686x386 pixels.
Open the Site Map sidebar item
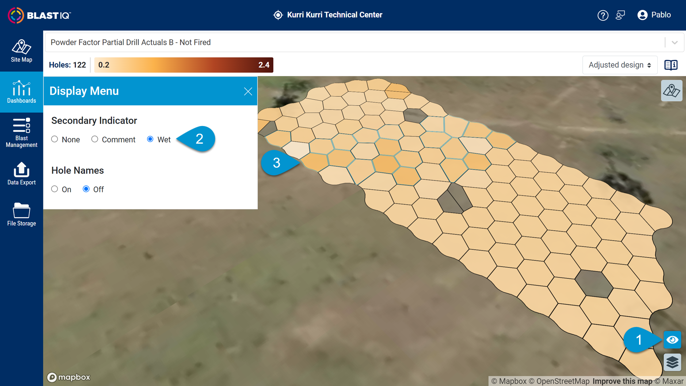click(21, 51)
